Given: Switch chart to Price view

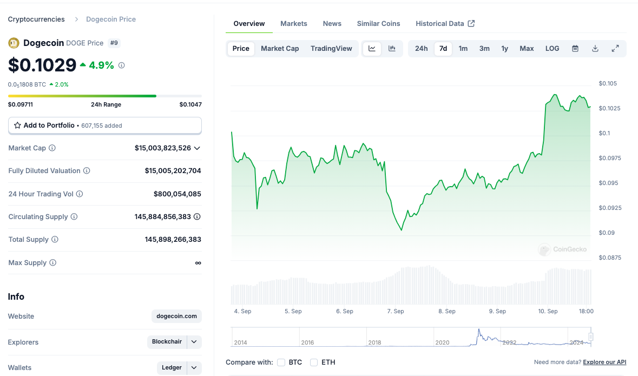Looking at the screenshot, I should click(241, 49).
